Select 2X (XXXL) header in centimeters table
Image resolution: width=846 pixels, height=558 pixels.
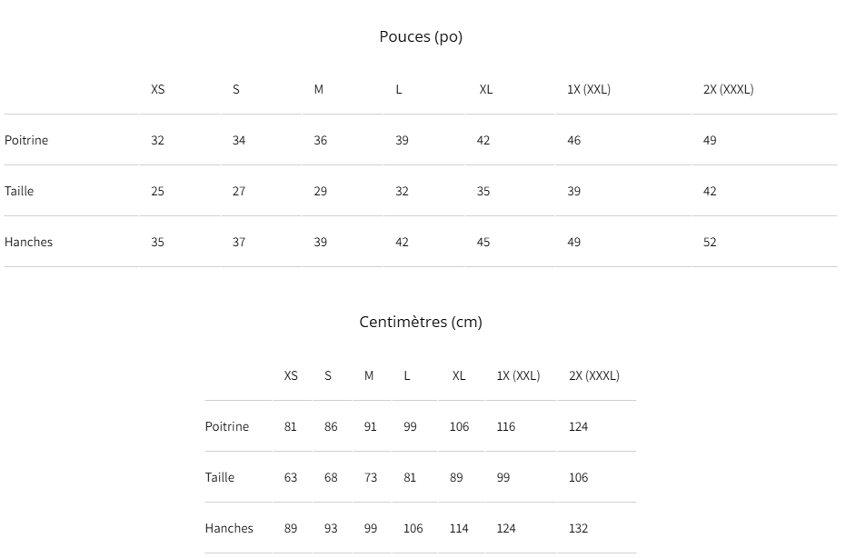click(x=594, y=375)
